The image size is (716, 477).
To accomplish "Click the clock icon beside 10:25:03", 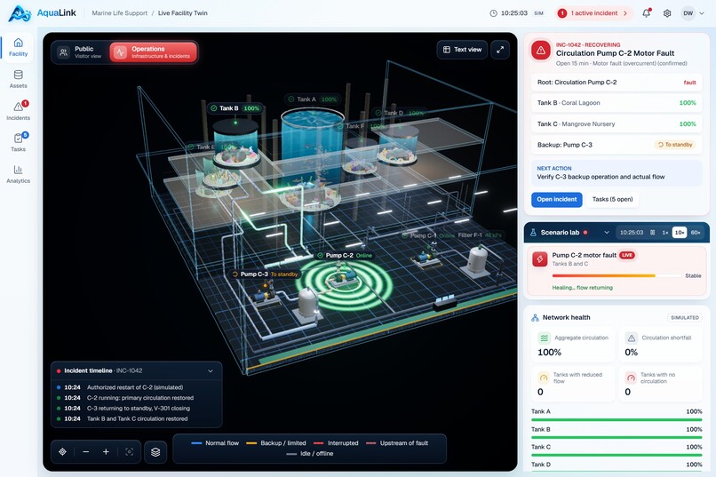I will (493, 13).
